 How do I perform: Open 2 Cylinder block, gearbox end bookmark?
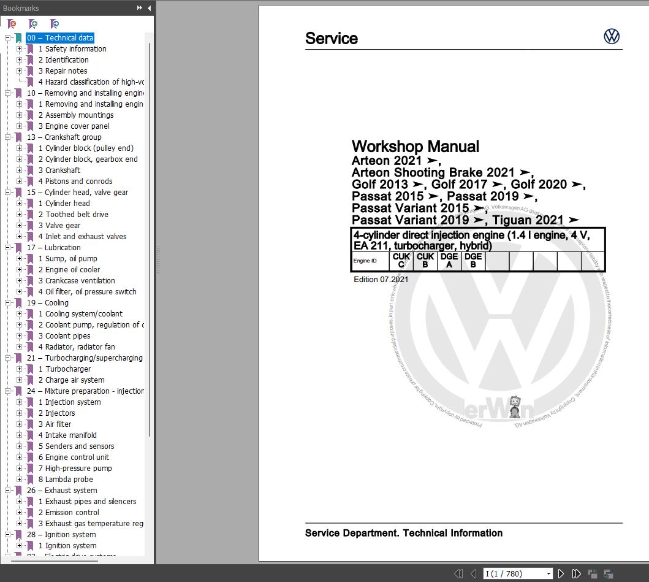tap(88, 159)
